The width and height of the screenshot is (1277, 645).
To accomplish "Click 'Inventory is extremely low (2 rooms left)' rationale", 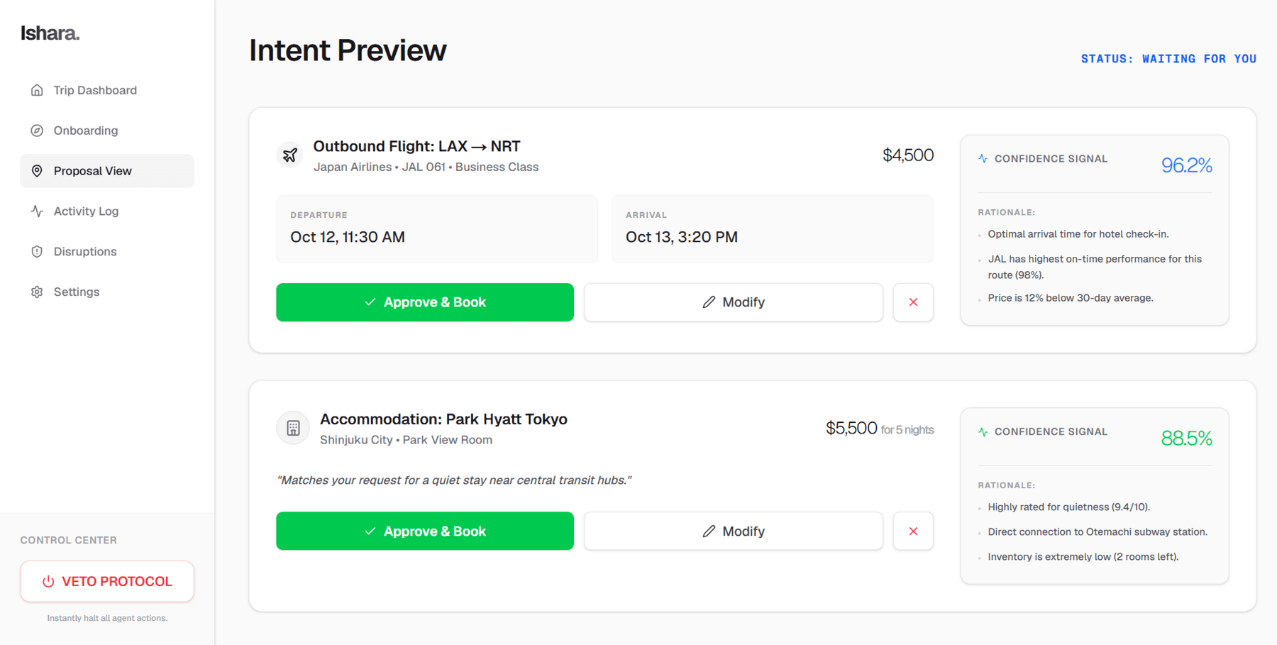I will [x=1083, y=557].
